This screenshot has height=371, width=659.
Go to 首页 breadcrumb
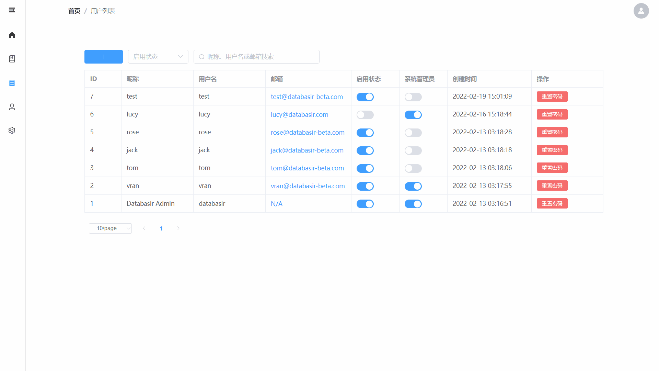[x=74, y=11]
